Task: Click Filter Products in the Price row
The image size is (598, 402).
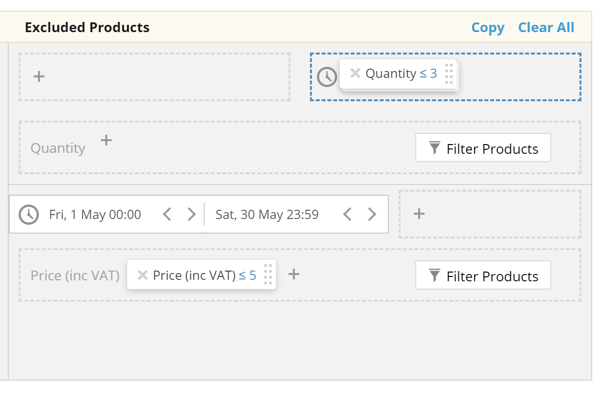Action: (x=483, y=275)
